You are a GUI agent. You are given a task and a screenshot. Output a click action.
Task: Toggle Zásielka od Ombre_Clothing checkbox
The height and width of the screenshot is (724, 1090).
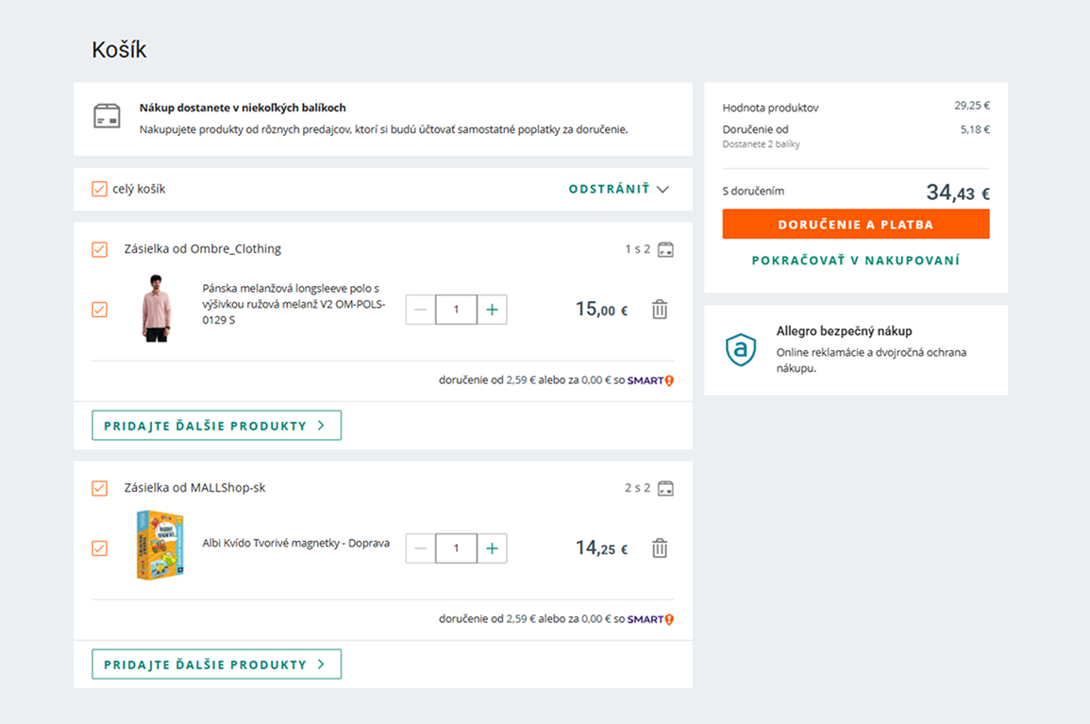click(99, 249)
